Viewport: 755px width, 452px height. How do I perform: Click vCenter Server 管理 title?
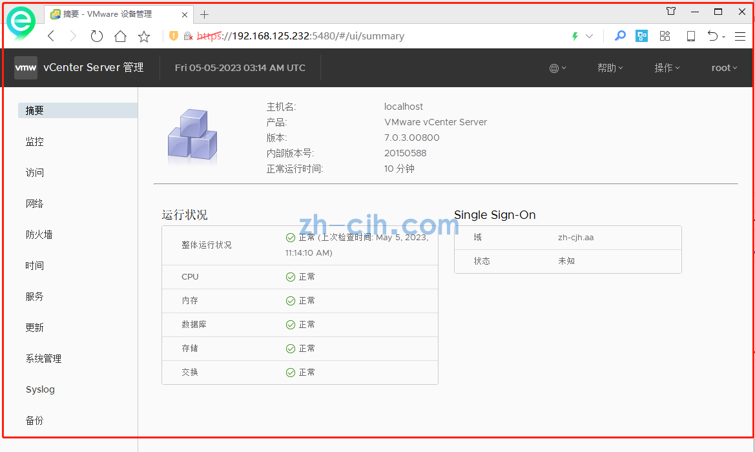[x=94, y=67]
